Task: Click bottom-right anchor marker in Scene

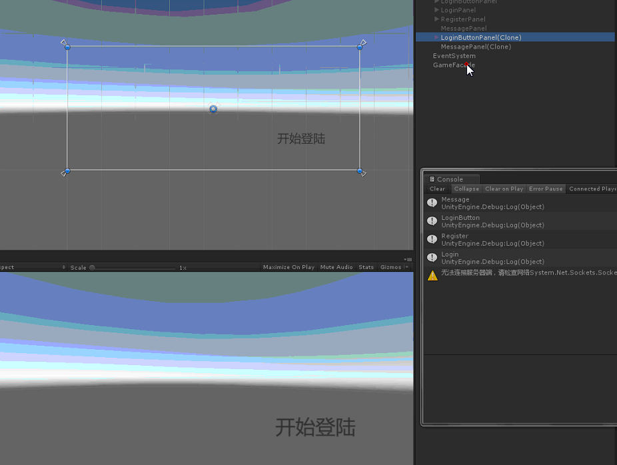Action: [x=364, y=174]
